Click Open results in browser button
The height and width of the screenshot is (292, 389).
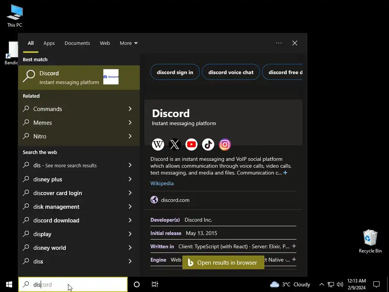pos(223,262)
